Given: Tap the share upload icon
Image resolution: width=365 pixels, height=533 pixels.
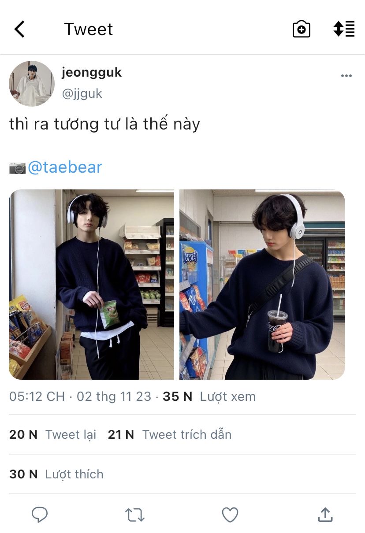Looking at the screenshot, I should 325,514.
